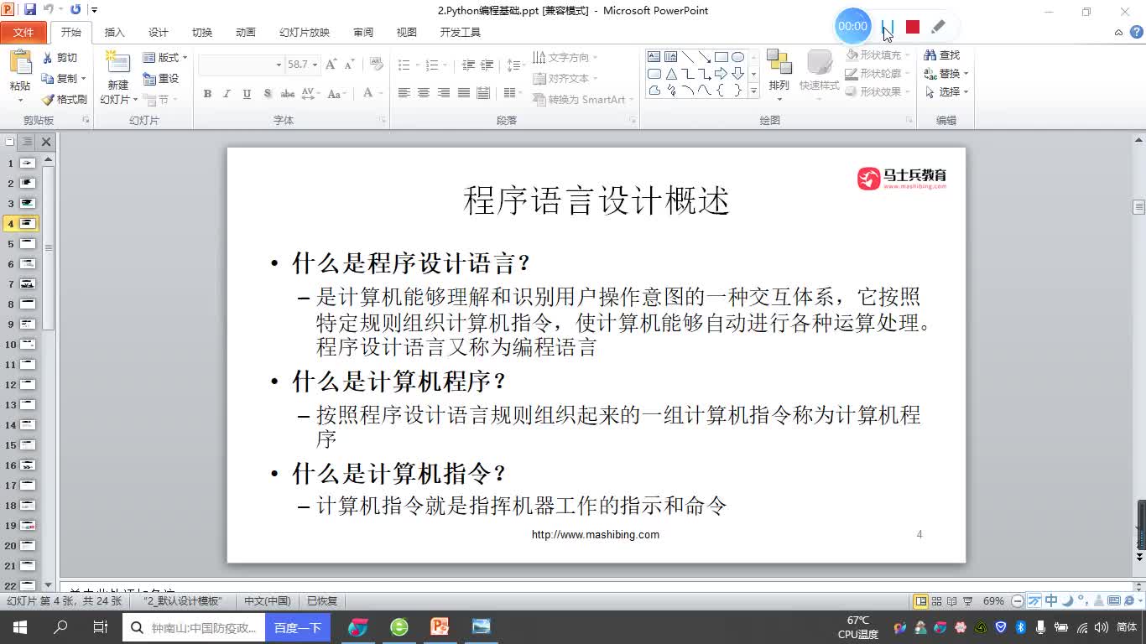
Task: Click the Baidu search (百度一下) button
Action: [298, 627]
